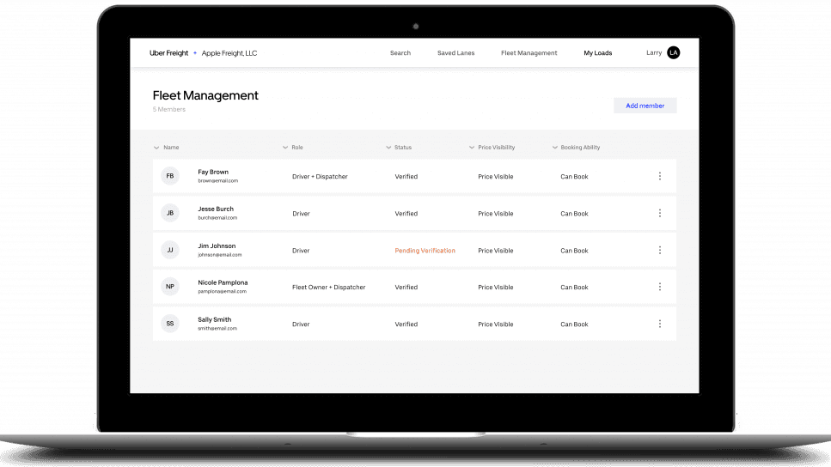The width and height of the screenshot is (831, 467).
Task: Click Price Visible in Sally Smith's row
Action: point(496,324)
